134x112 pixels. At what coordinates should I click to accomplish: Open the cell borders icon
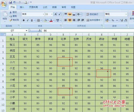click(39, 20)
